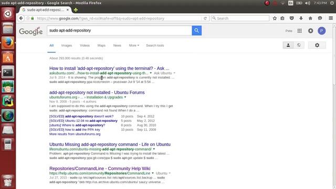Go to Firefox home page icon
336x189 pixels.
(x=310, y=18)
